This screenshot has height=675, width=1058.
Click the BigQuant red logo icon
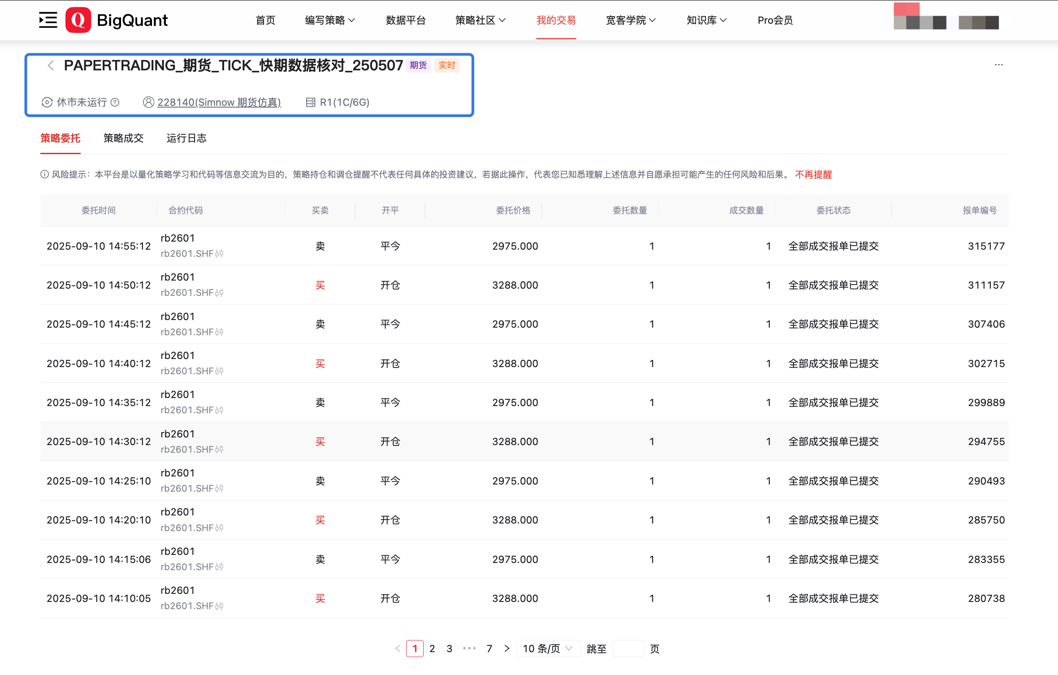78,20
